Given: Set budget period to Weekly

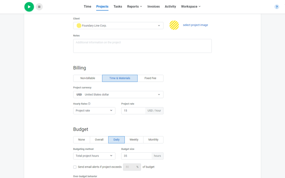Looking at the screenshot, I should tap(134, 140).
